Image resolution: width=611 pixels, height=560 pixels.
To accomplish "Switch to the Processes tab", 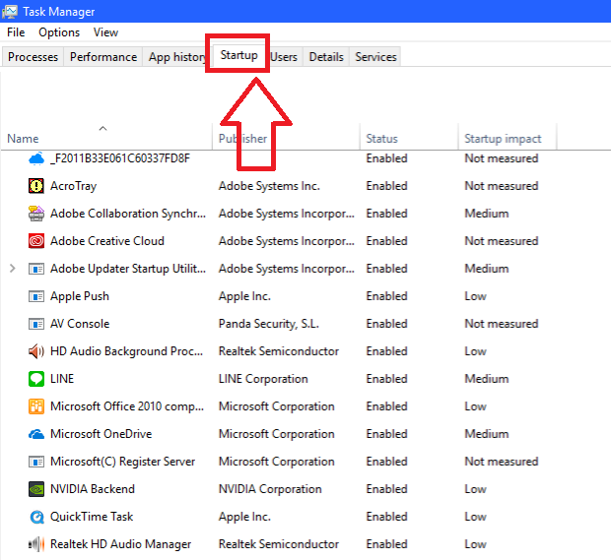I will 34,57.
